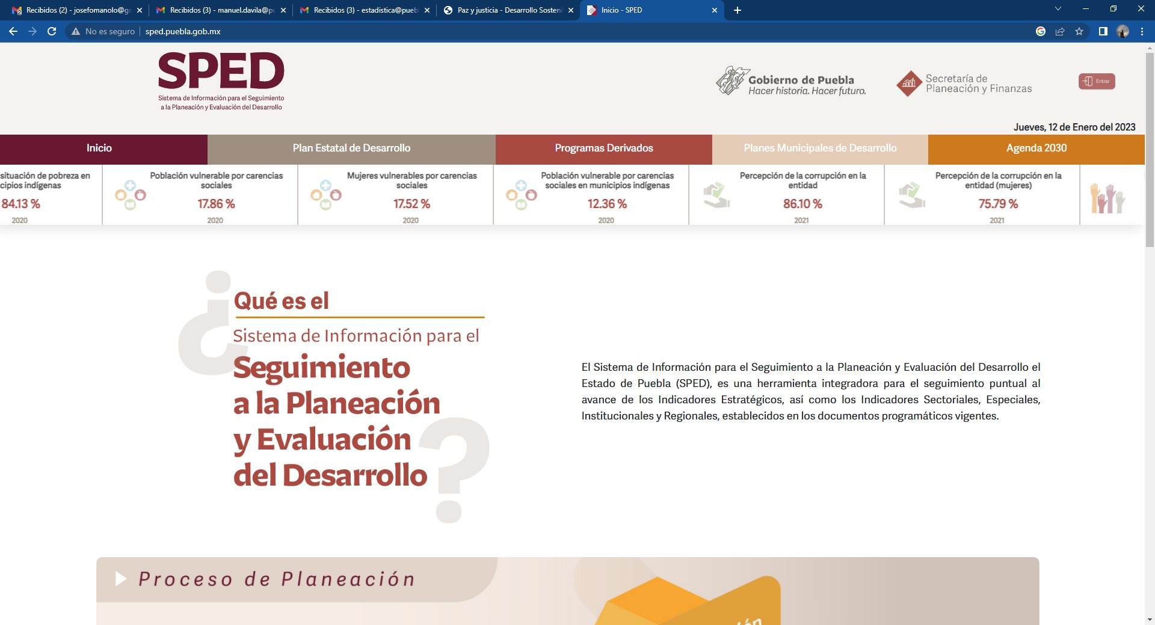Reload the SPED page
This screenshot has width=1155, height=625.
click(52, 31)
